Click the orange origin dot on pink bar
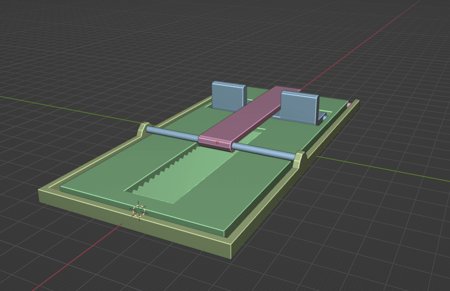Screen dimensions: 450x291 pos(218,142)
